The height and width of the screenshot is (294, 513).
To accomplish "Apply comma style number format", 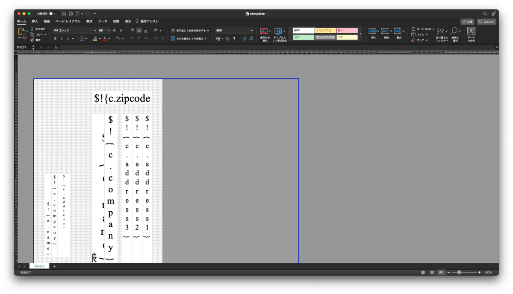I will click(x=234, y=38).
